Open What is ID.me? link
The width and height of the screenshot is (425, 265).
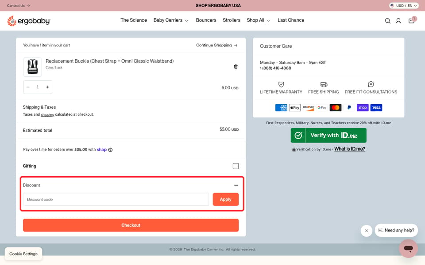[350, 149]
